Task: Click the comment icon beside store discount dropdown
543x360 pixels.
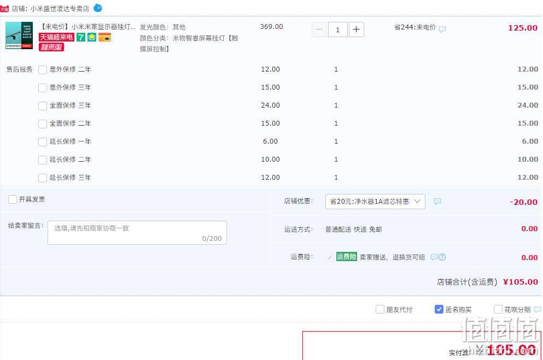Action: tap(437, 201)
